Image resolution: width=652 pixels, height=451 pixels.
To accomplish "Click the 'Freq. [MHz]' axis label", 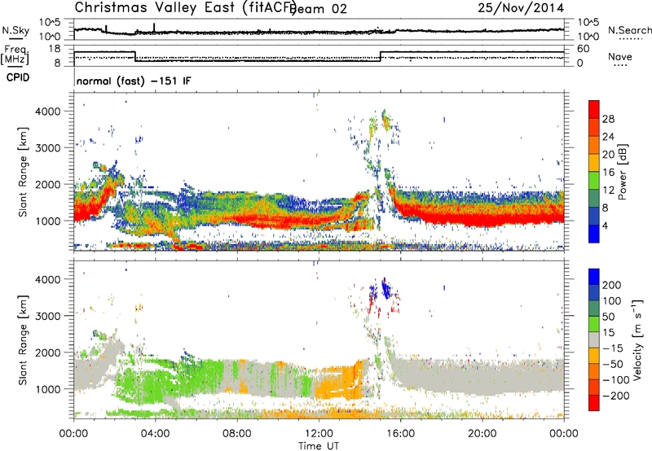I will 15,55.
